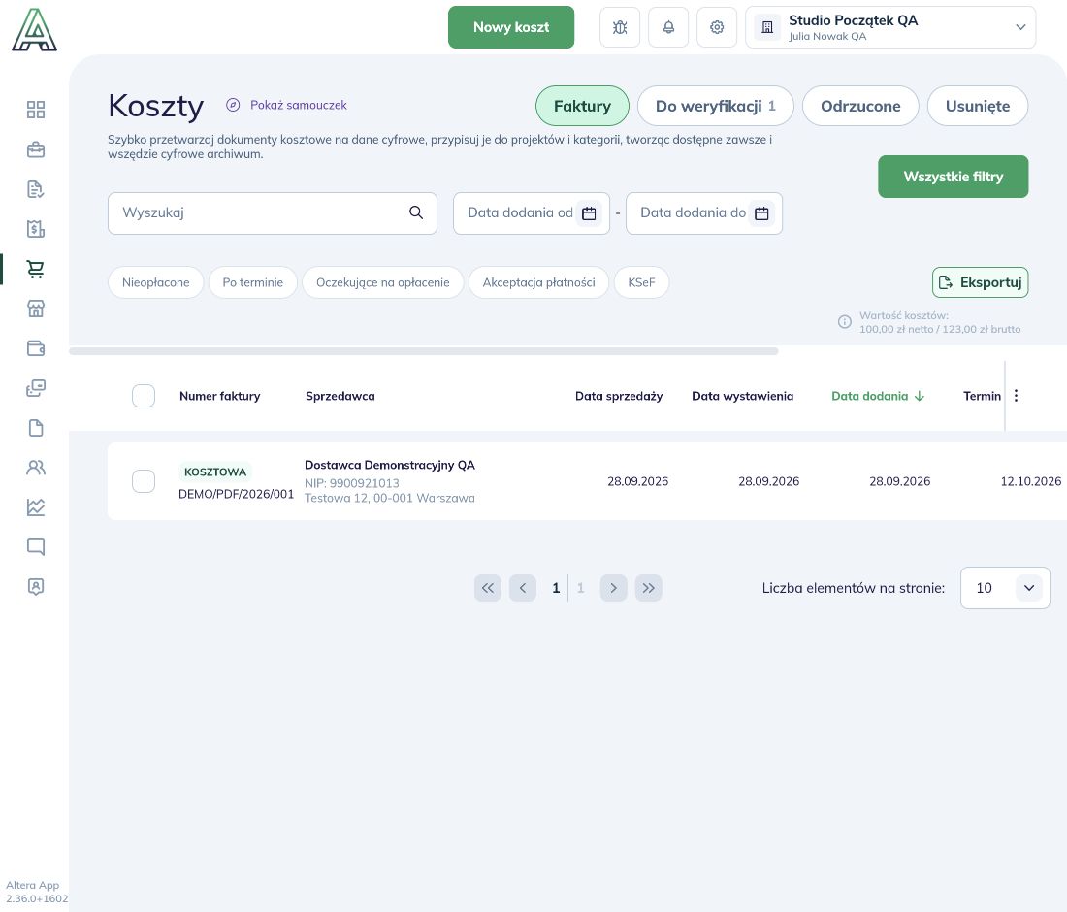Open the storefront icon in sidebar
The width and height of the screenshot is (1067, 912).
35,309
